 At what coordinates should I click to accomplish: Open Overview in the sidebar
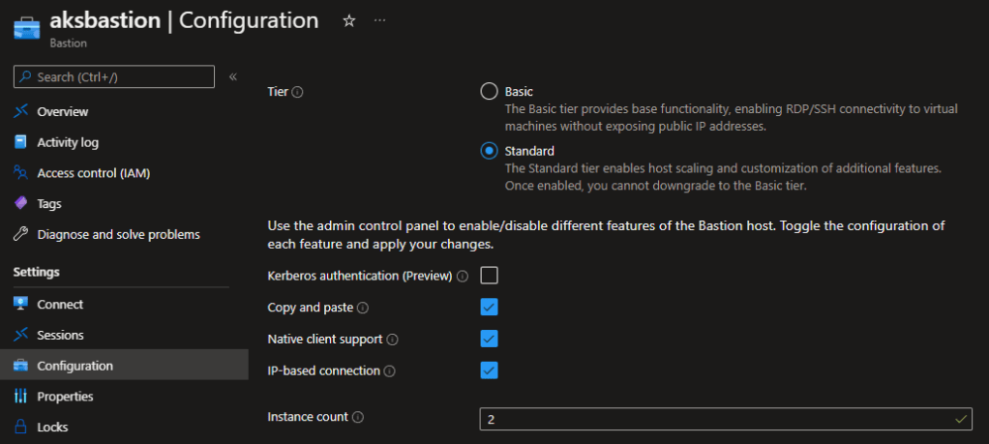(x=62, y=112)
